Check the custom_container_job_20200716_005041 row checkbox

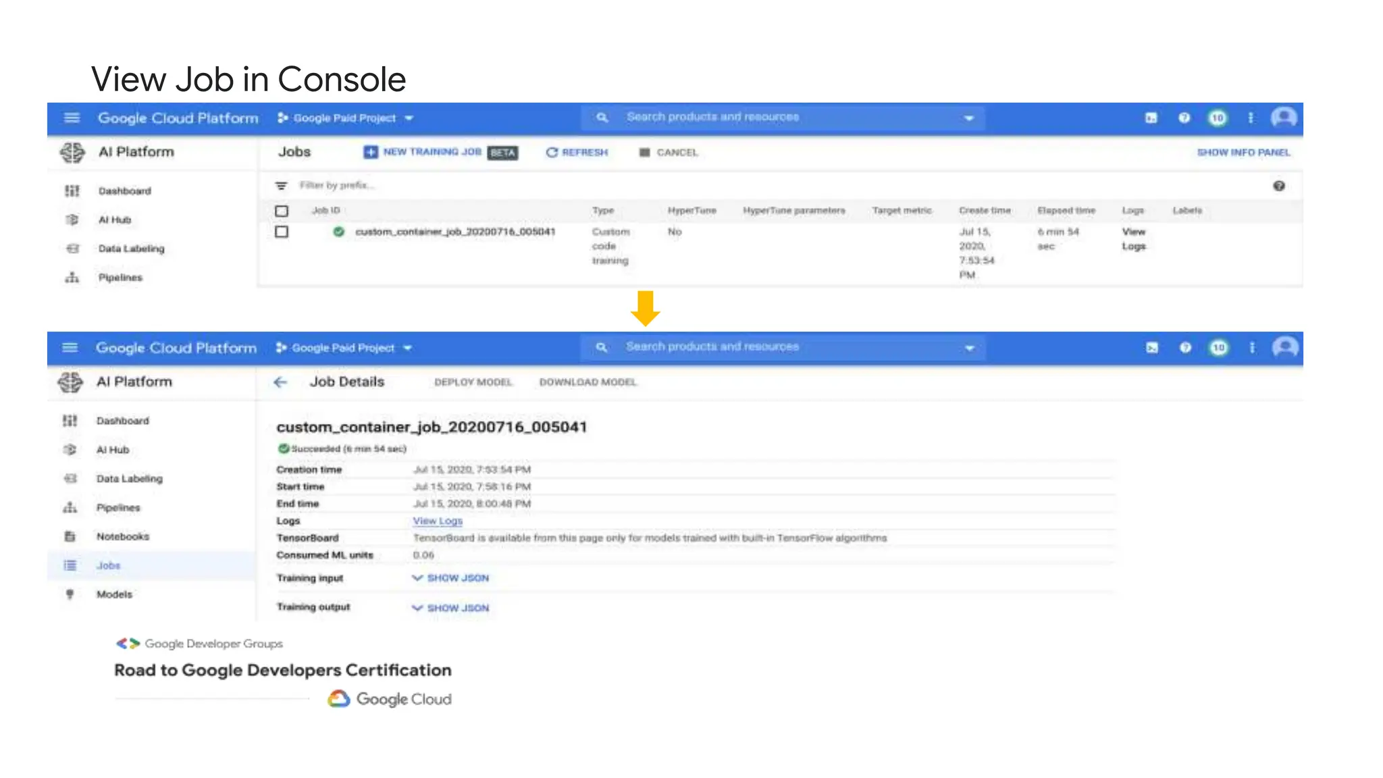click(282, 232)
